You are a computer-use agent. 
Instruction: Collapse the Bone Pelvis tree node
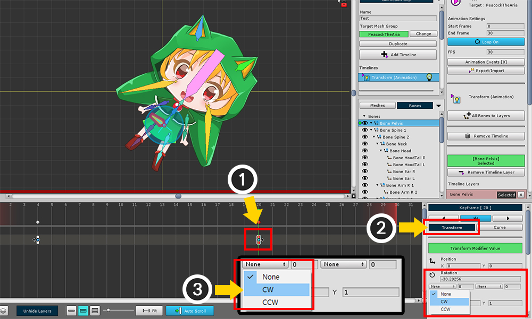click(371, 123)
